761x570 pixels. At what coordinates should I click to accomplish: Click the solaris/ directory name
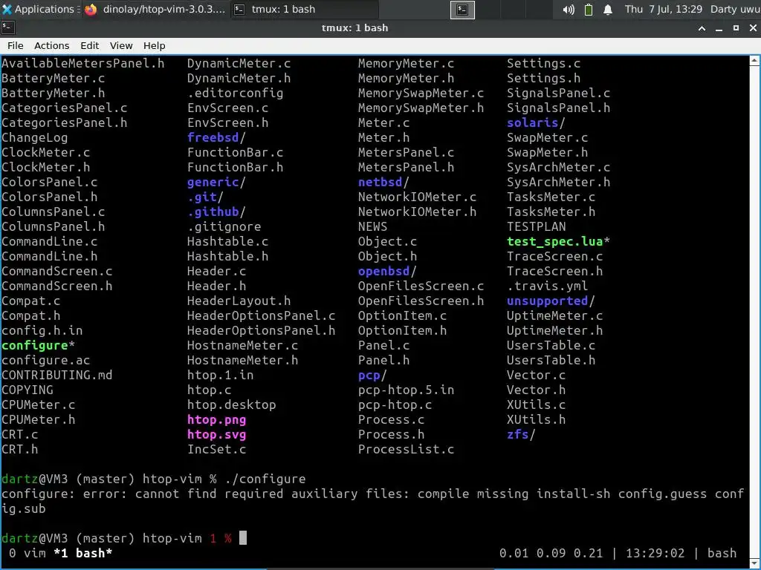(536, 122)
